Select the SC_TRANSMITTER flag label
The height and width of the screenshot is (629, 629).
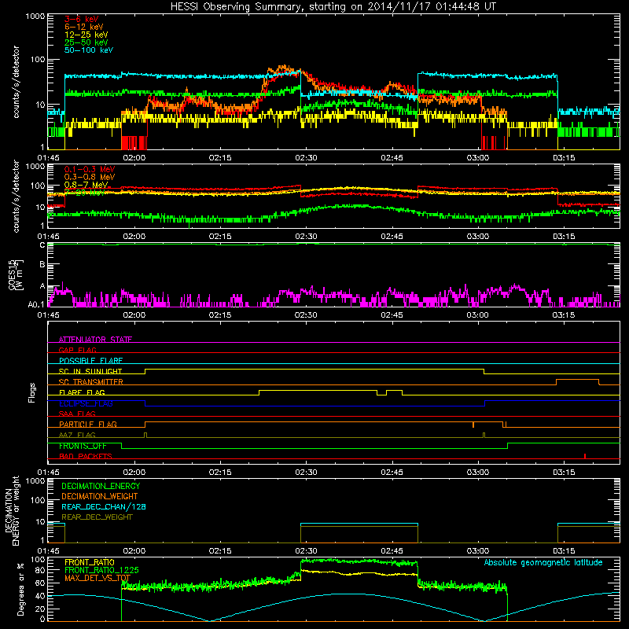click(x=90, y=381)
